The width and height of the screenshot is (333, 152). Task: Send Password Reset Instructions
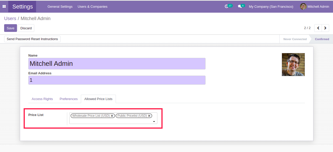(x=32, y=39)
